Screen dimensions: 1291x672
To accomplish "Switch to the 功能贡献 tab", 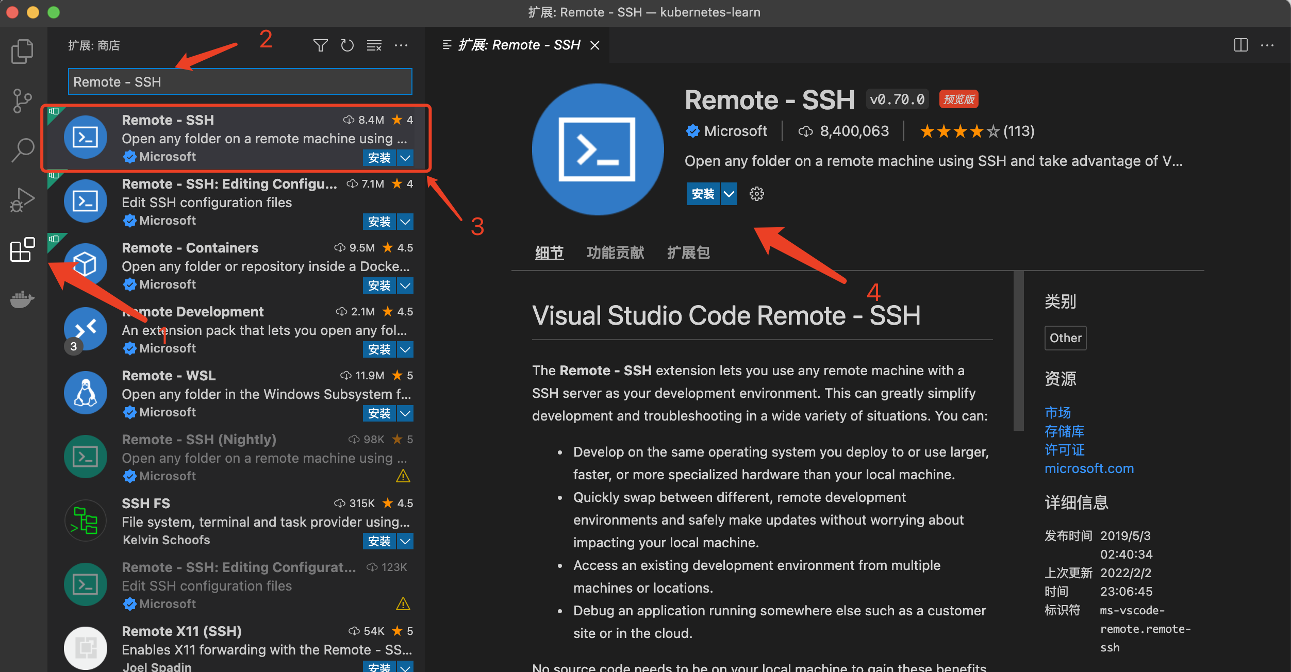I will 615,253.
